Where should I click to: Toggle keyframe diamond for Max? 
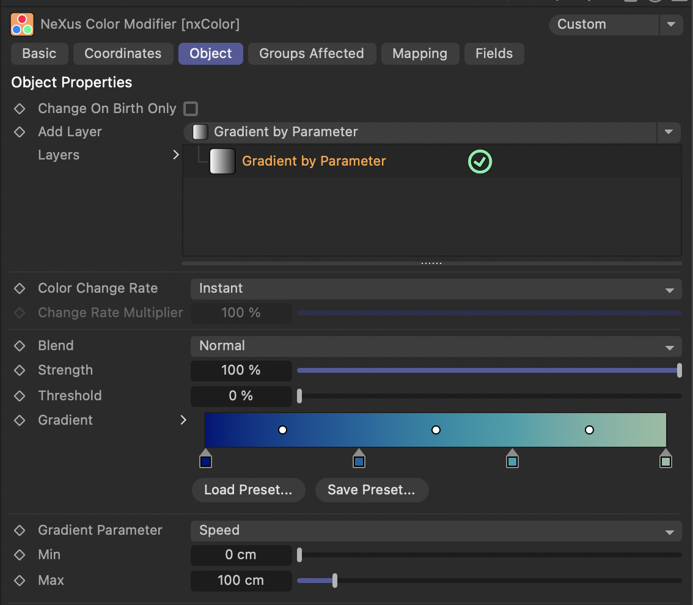(20, 581)
